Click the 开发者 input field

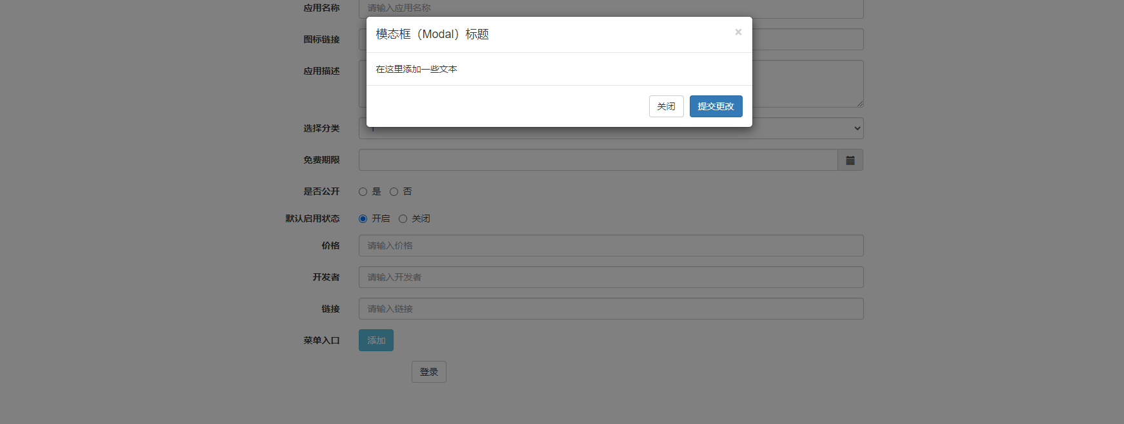coord(611,277)
